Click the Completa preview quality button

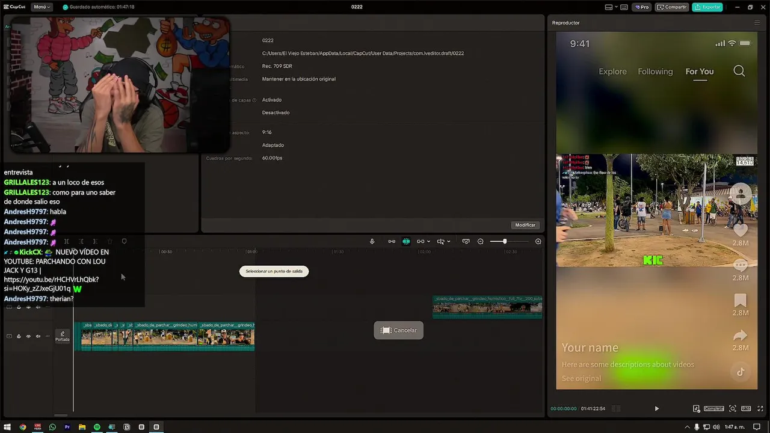coord(714,408)
